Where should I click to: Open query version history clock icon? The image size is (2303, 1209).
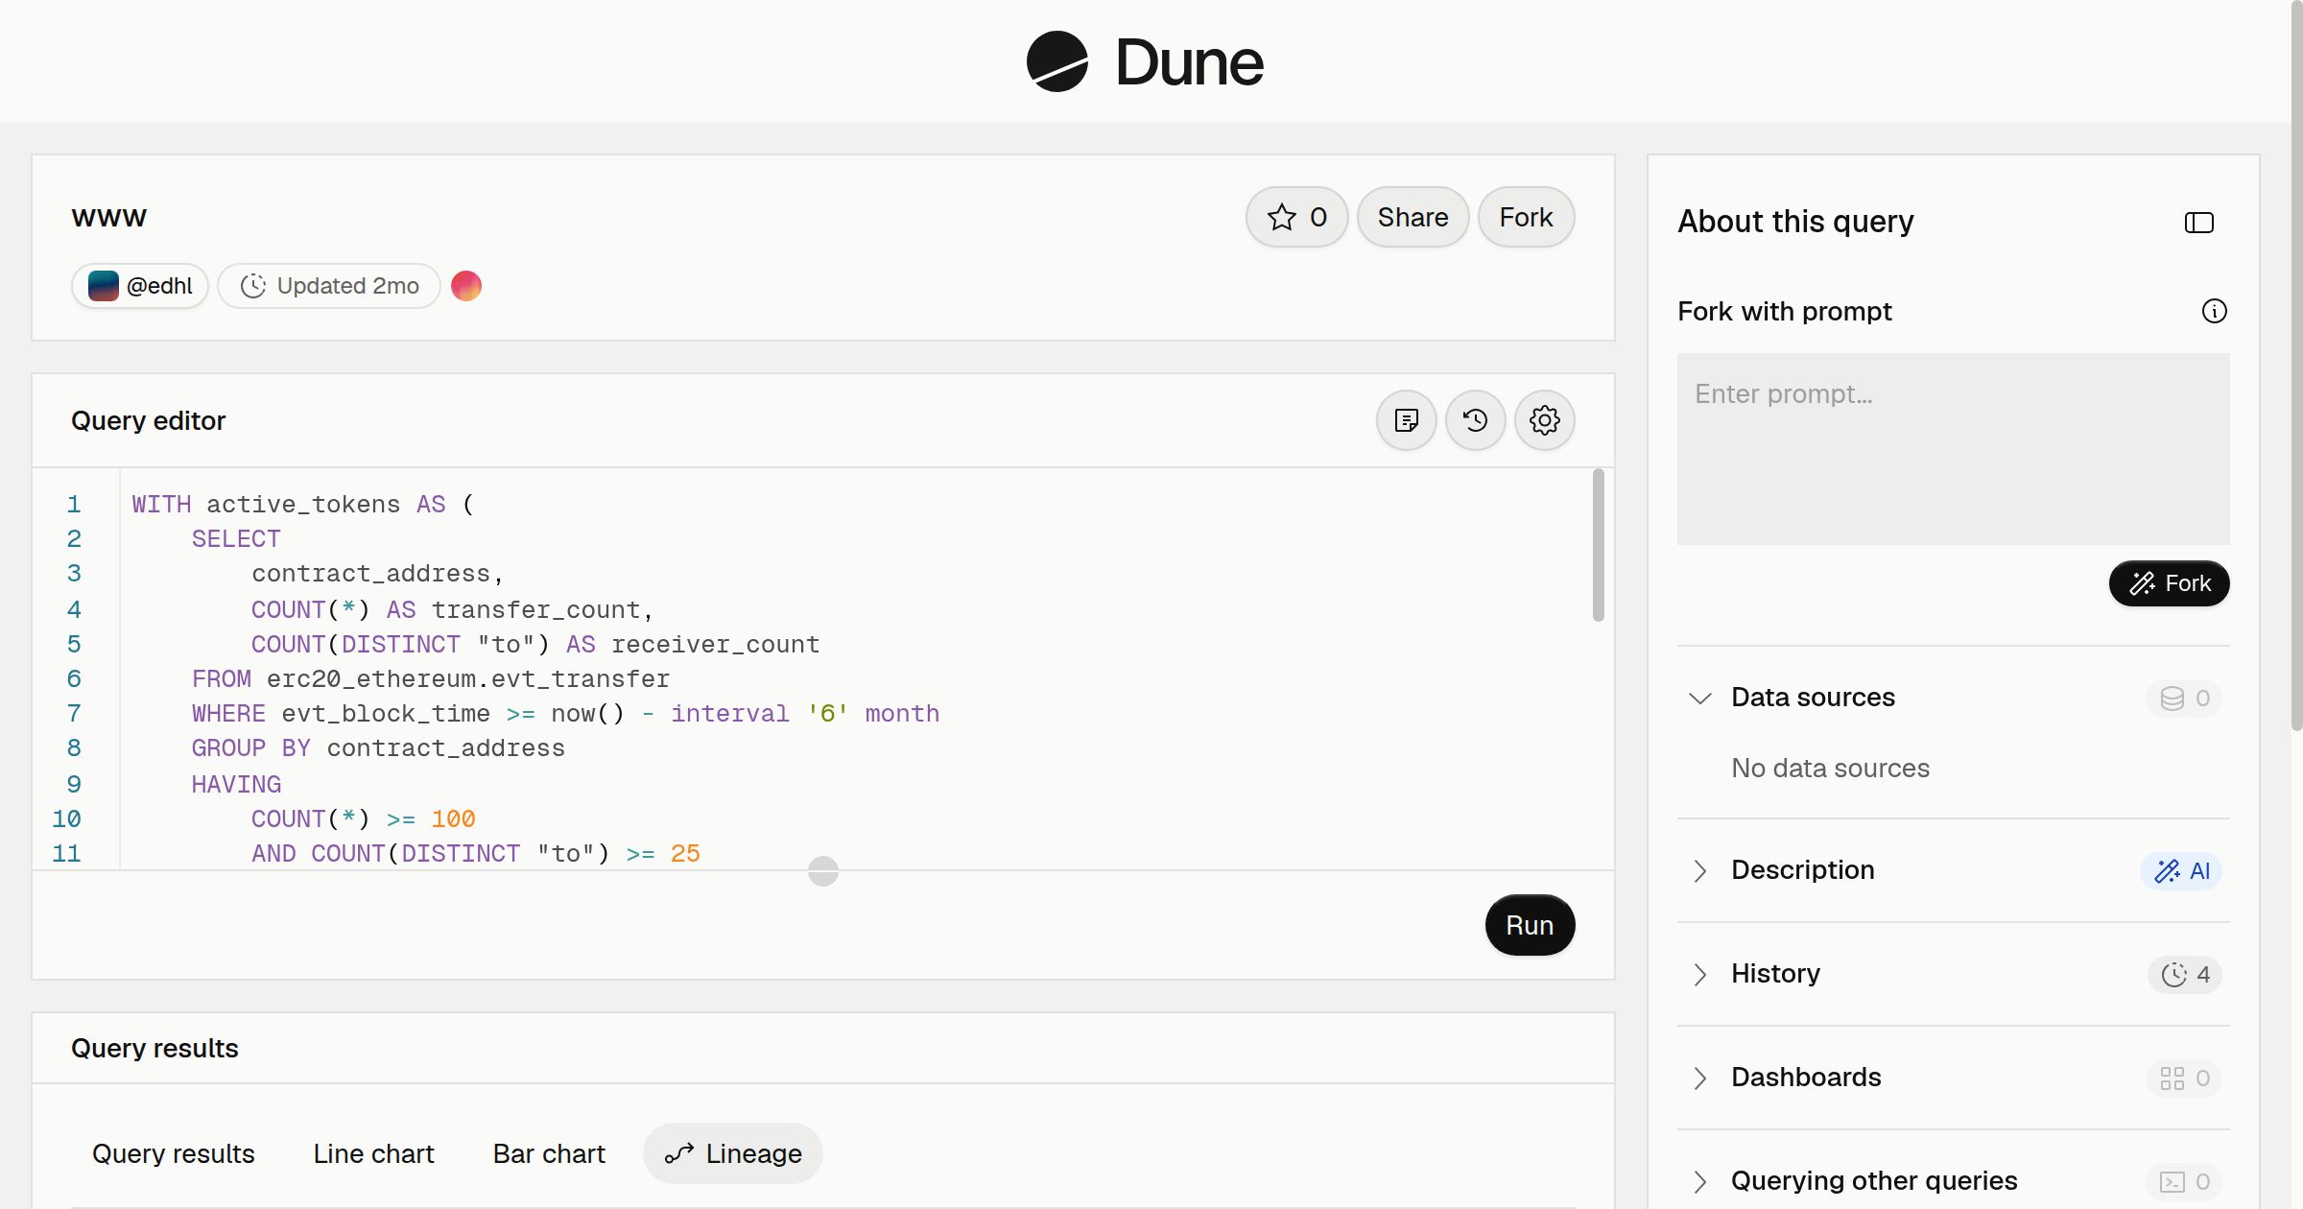[x=1476, y=420]
